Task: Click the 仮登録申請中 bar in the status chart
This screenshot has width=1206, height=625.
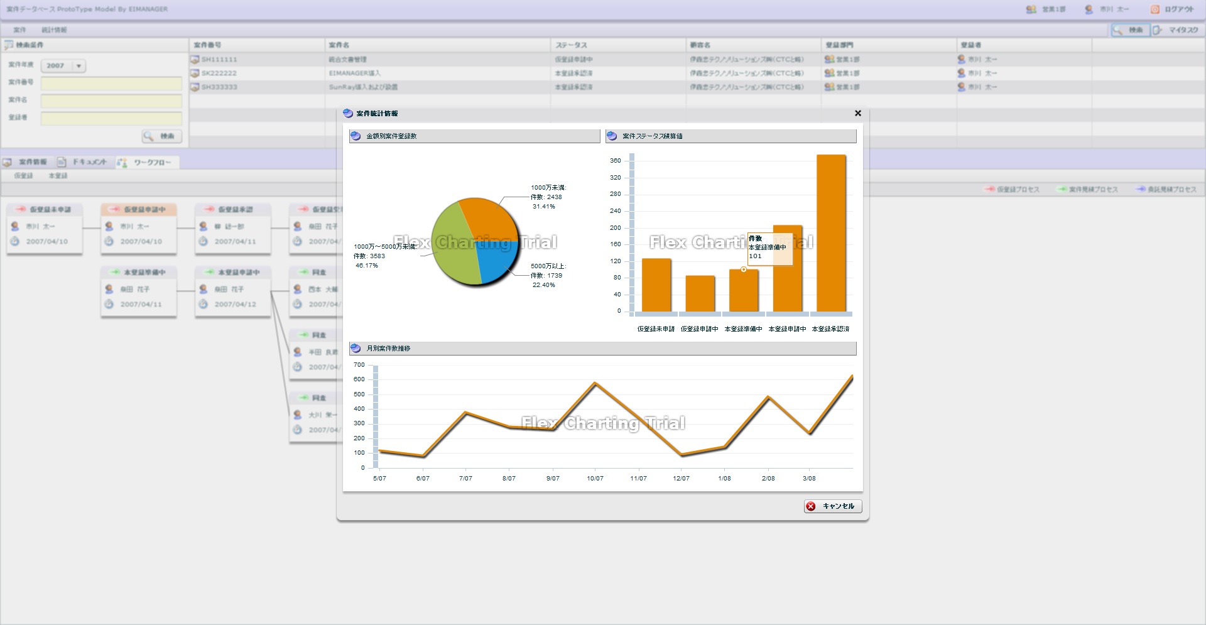Action: [x=700, y=293]
